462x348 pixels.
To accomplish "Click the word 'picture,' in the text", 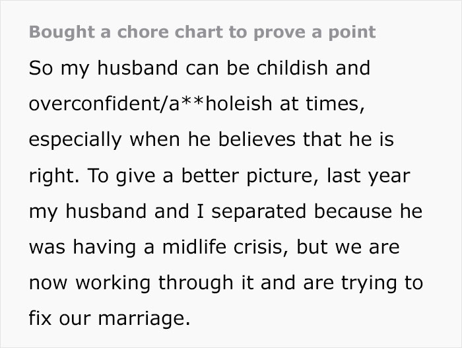I will coord(282,176).
